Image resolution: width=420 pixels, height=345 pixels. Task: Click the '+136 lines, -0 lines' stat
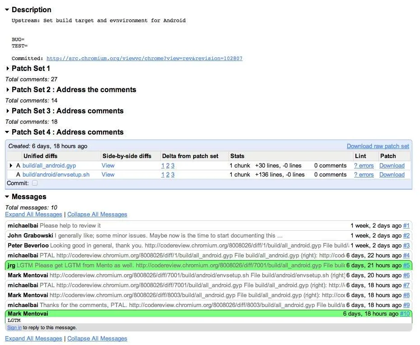pos(280,175)
